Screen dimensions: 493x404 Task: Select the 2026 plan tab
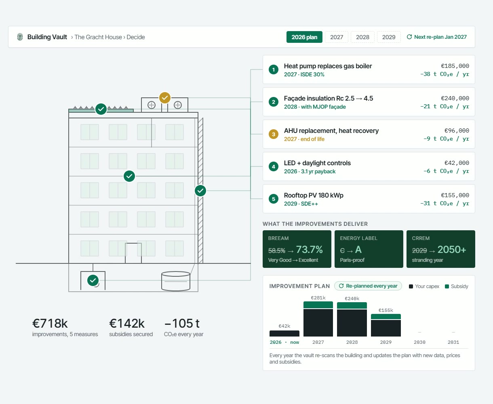click(304, 37)
